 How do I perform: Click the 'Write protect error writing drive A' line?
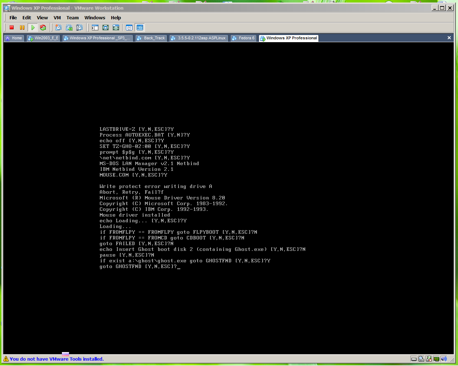point(156,187)
